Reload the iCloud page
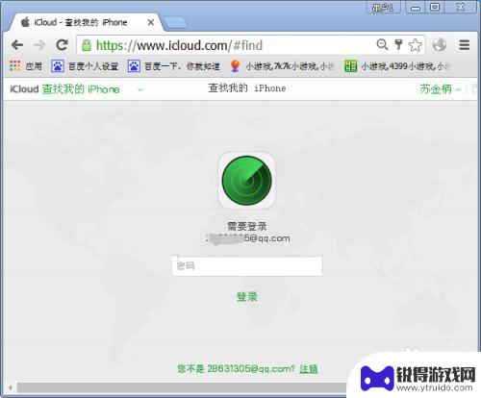Image resolution: width=481 pixels, height=398 pixels. tap(62, 45)
